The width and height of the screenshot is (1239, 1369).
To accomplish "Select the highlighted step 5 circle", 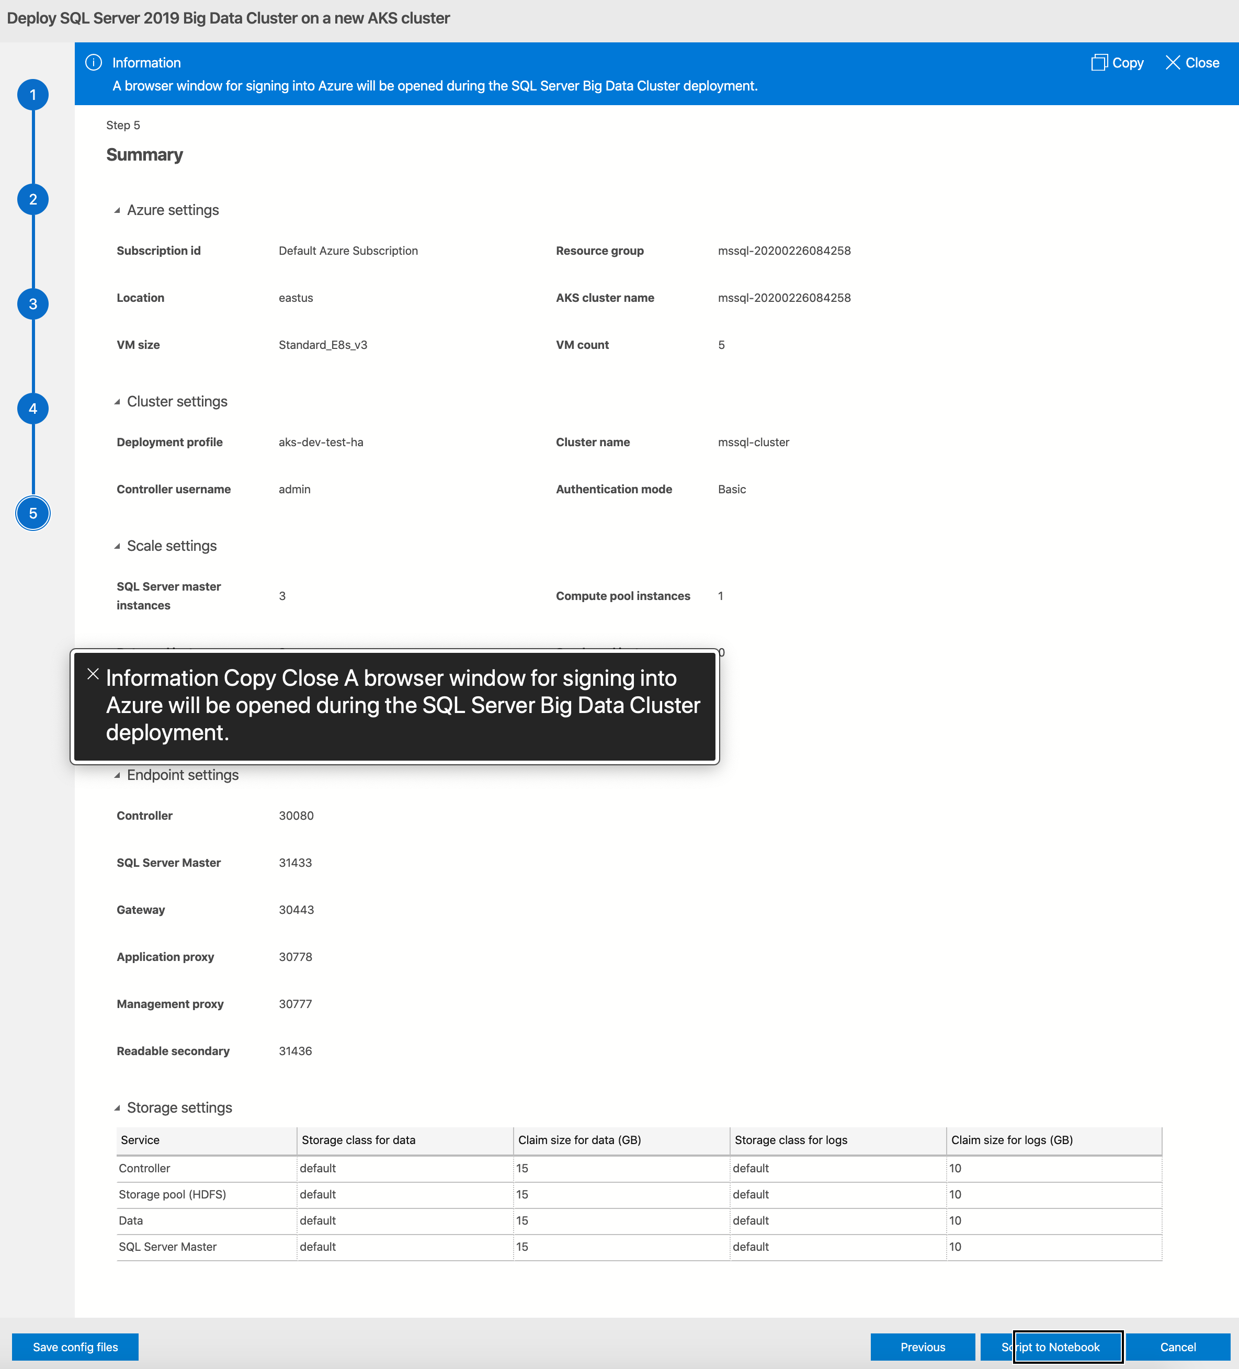I will click(x=32, y=513).
